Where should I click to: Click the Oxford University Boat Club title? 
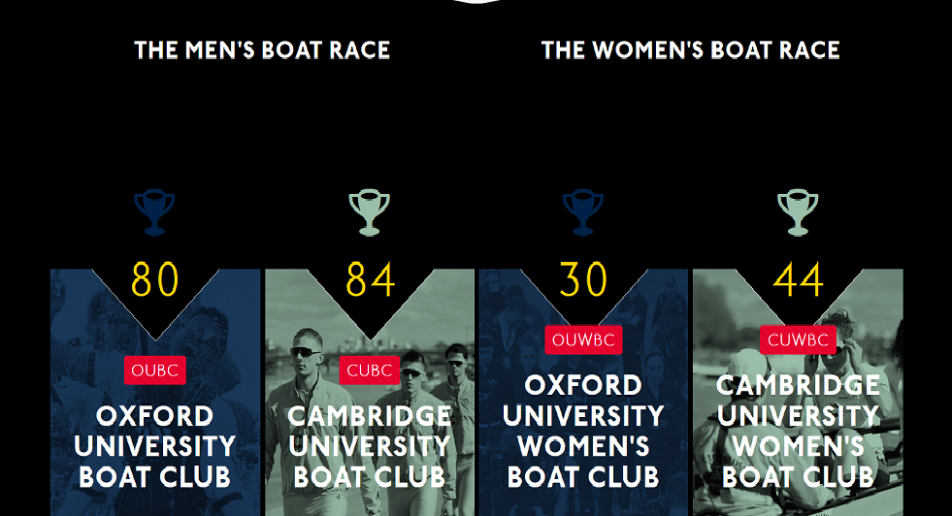[155, 447]
